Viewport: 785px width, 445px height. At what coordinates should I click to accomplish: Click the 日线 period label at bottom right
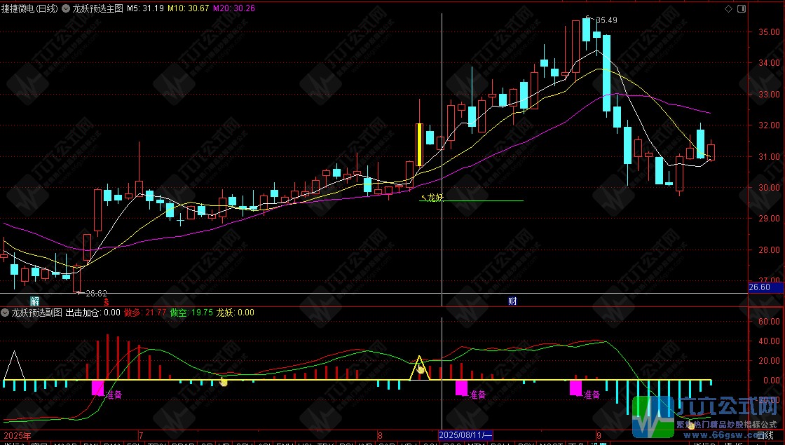[x=765, y=435]
